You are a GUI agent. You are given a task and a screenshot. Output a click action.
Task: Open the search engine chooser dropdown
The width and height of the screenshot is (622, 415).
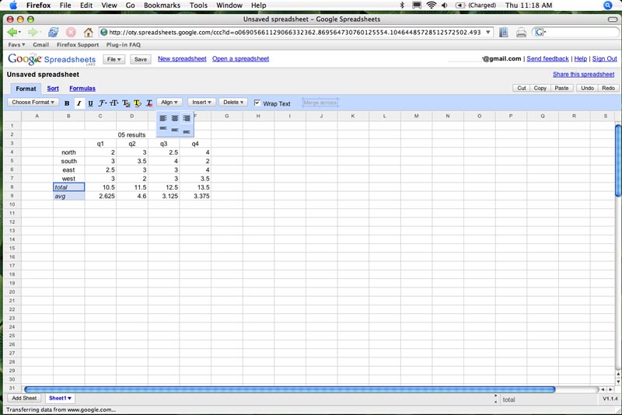coord(540,32)
